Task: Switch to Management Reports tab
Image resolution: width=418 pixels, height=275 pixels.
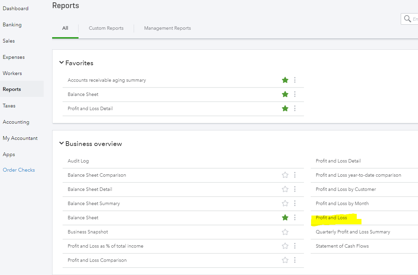Action: [x=167, y=28]
